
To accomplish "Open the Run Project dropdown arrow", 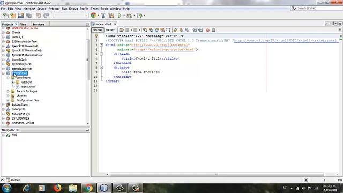I will [124, 16].
